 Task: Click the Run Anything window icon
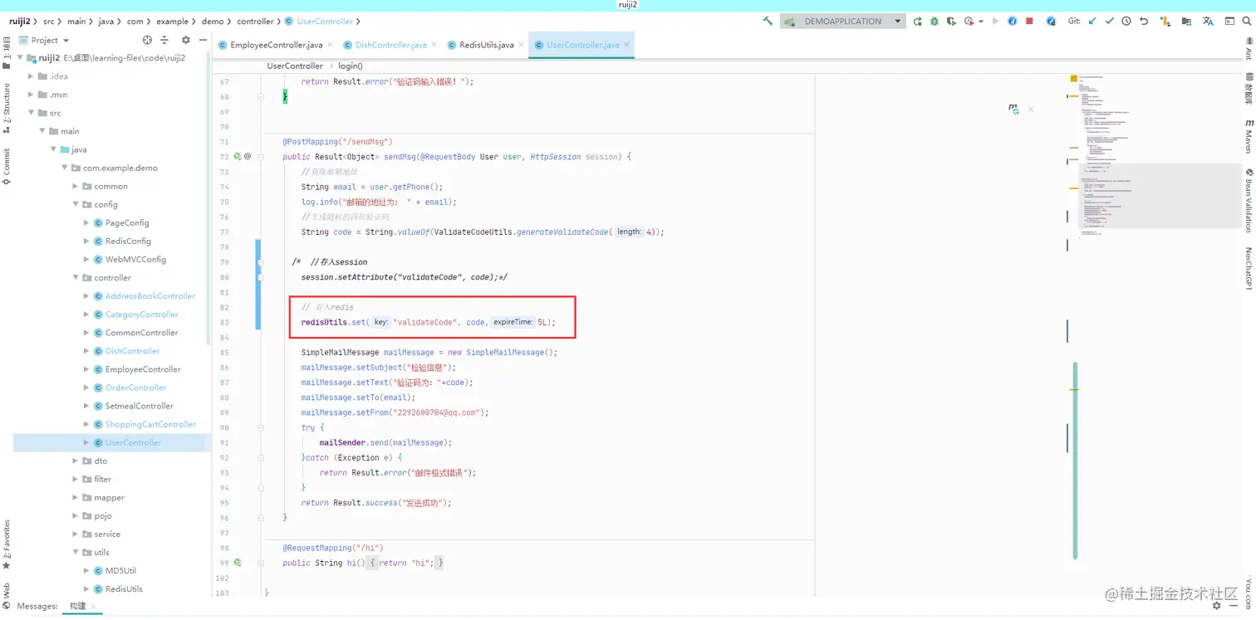click(x=1229, y=21)
